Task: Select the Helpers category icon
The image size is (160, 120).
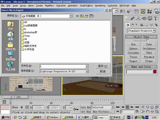Action: coord(147,25)
